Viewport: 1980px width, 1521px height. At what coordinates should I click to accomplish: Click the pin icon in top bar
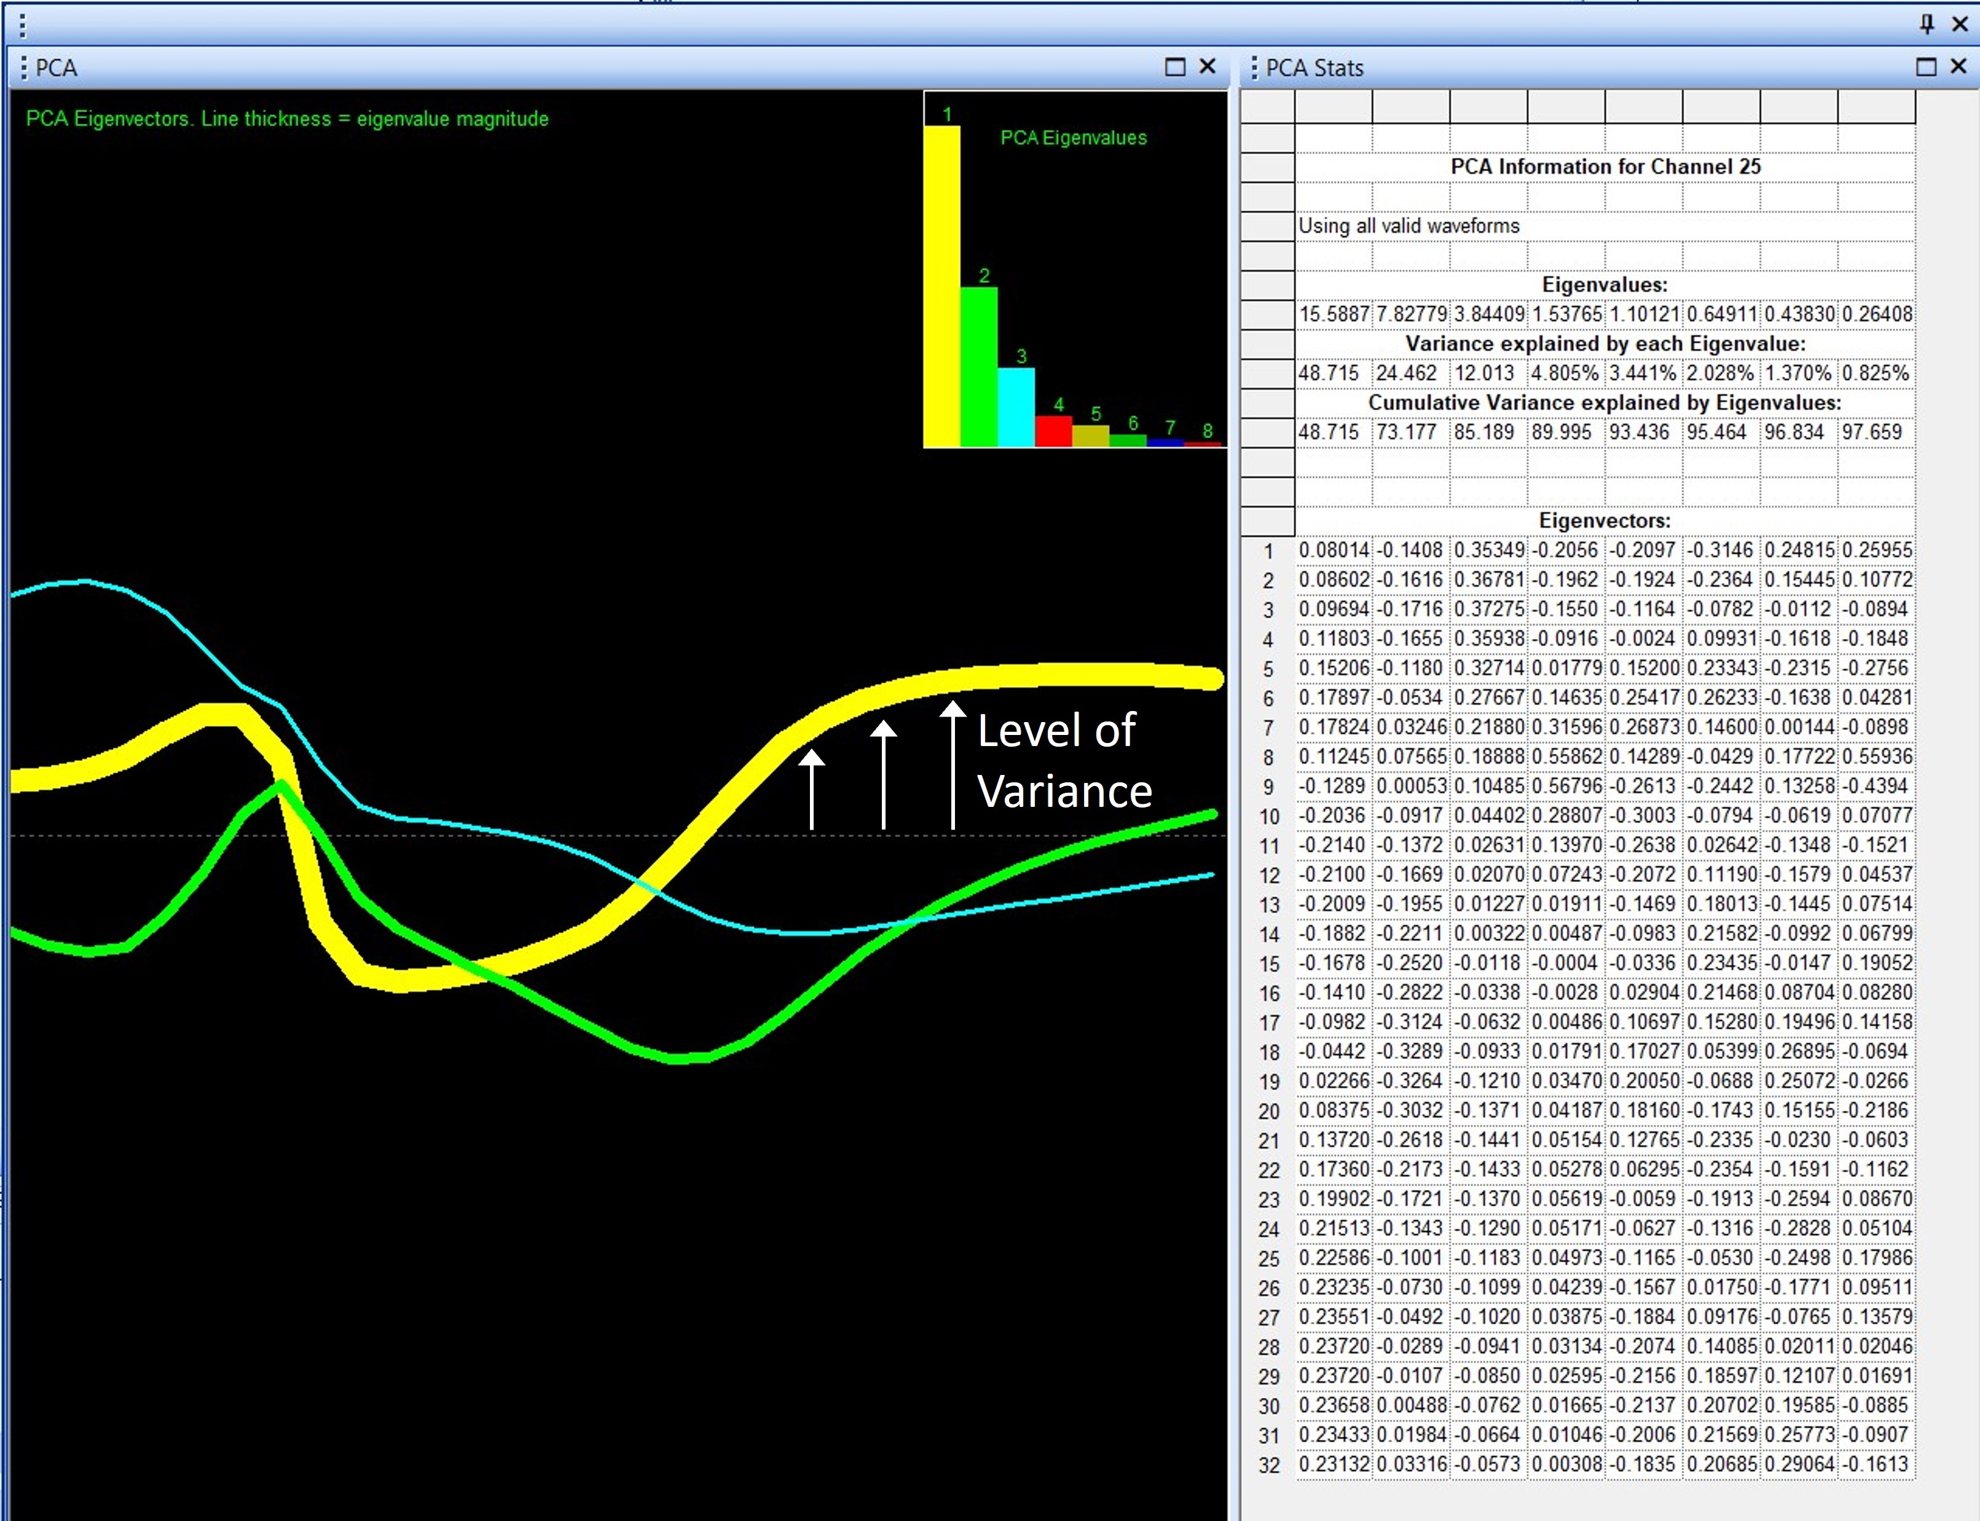tap(1927, 23)
